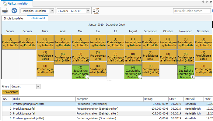This screenshot has width=213, height=121.
Task: Click the Risikosimulation tab icon
Action: 5,3
